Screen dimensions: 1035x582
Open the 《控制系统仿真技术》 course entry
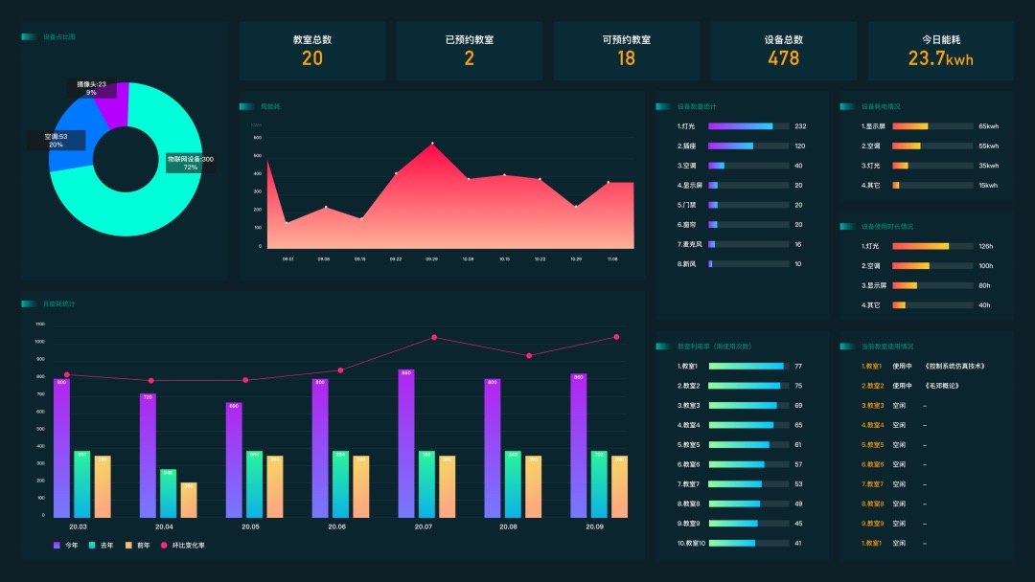[954, 366]
